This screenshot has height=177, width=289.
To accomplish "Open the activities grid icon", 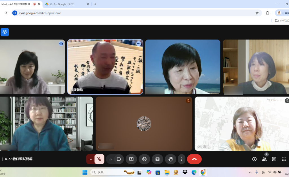I will [x=284, y=159].
